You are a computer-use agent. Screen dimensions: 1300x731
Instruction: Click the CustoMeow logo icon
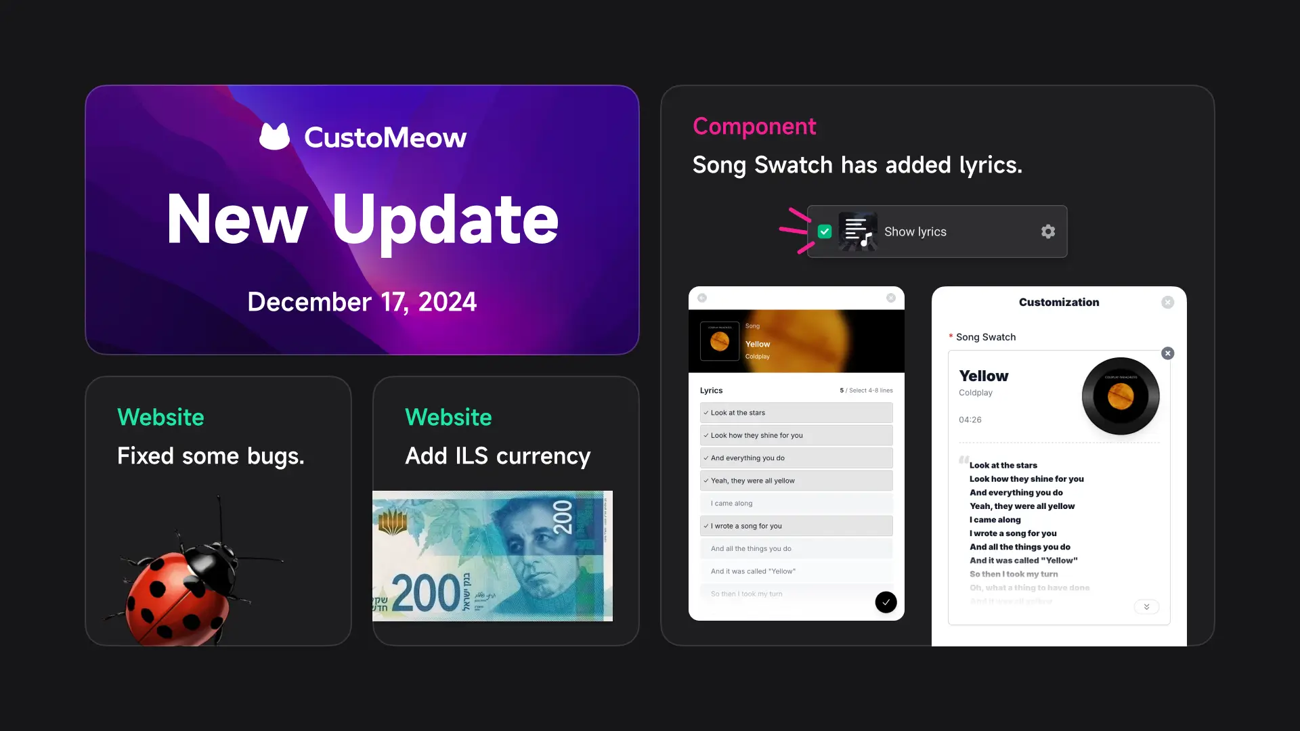tap(274, 137)
